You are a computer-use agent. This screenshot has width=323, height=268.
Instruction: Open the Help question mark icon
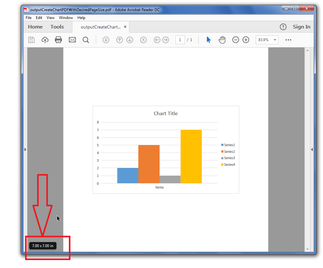click(x=283, y=27)
